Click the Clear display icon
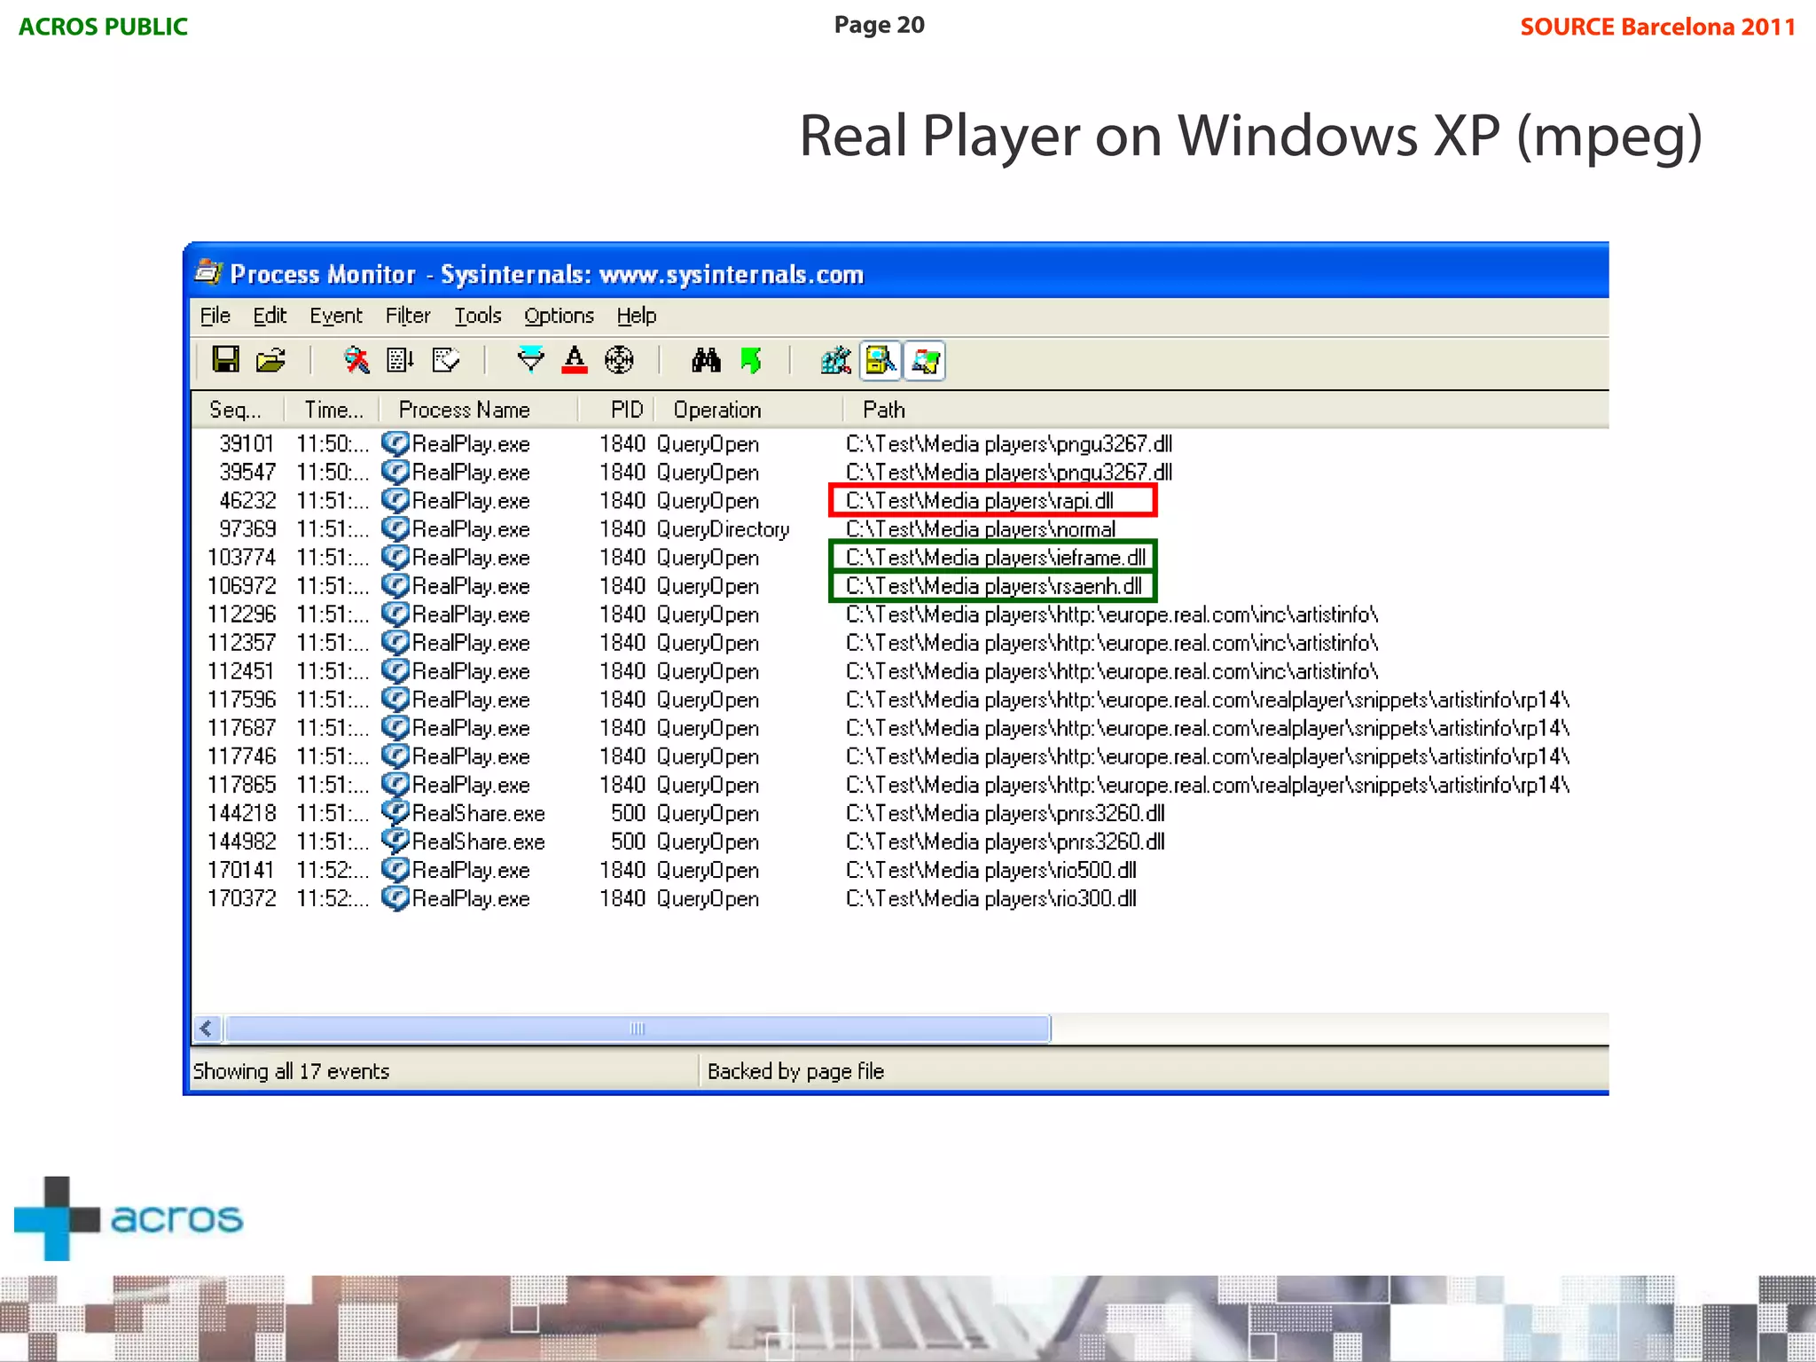This screenshot has height=1362, width=1816. (x=446, y=360)
